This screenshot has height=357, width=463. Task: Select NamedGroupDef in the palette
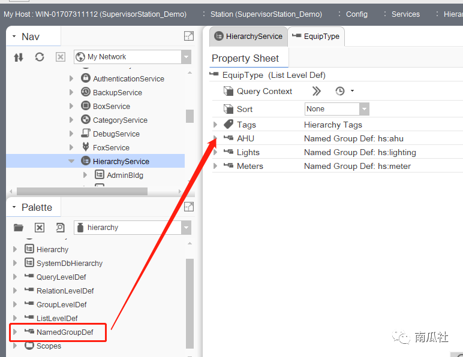point(61,332)
